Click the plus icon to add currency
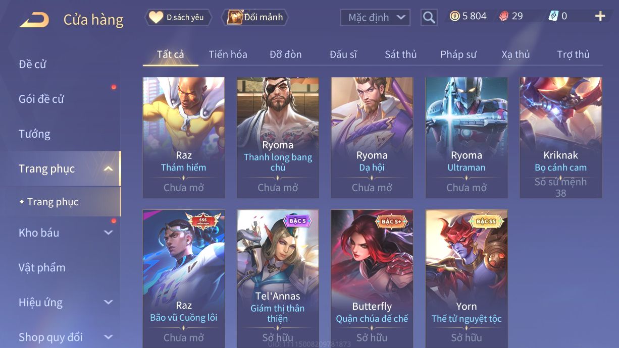 coord(600,16)
